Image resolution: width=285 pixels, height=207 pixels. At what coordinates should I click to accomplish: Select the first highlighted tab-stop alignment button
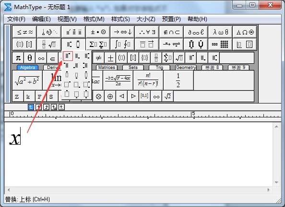pos(31,107)
